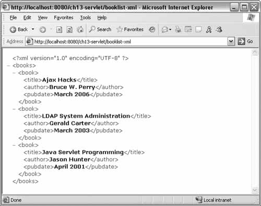
Task: Collapse the Ajax Hacks book node
Action: pyautogui.click(x=14, y=73)
